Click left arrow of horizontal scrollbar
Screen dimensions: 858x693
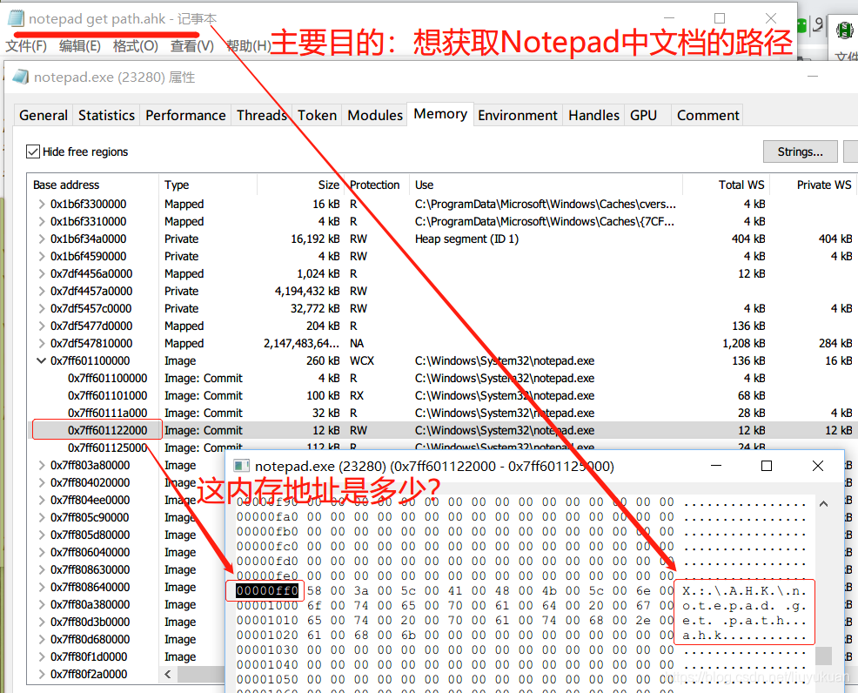tap(168, 675)
